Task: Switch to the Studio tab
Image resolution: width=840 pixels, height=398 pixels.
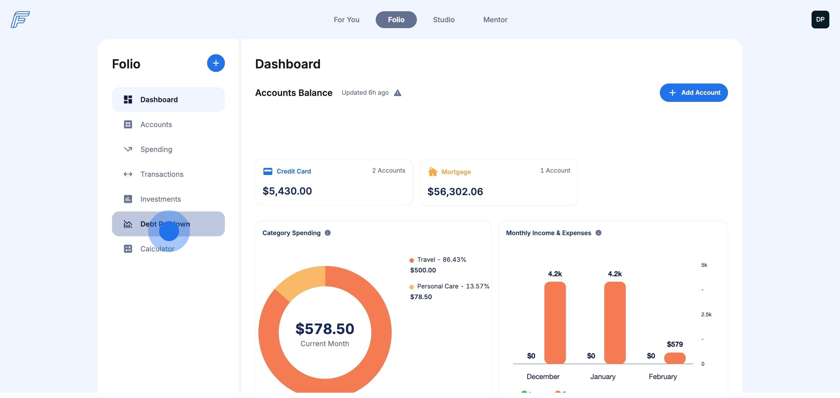Action: (x=444, y=20)
